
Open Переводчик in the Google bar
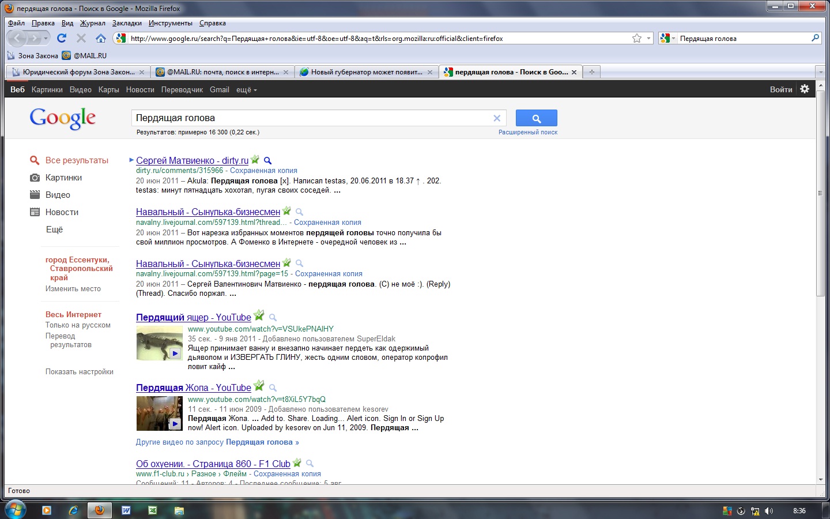pyautogui.click(x=182, y=89)
